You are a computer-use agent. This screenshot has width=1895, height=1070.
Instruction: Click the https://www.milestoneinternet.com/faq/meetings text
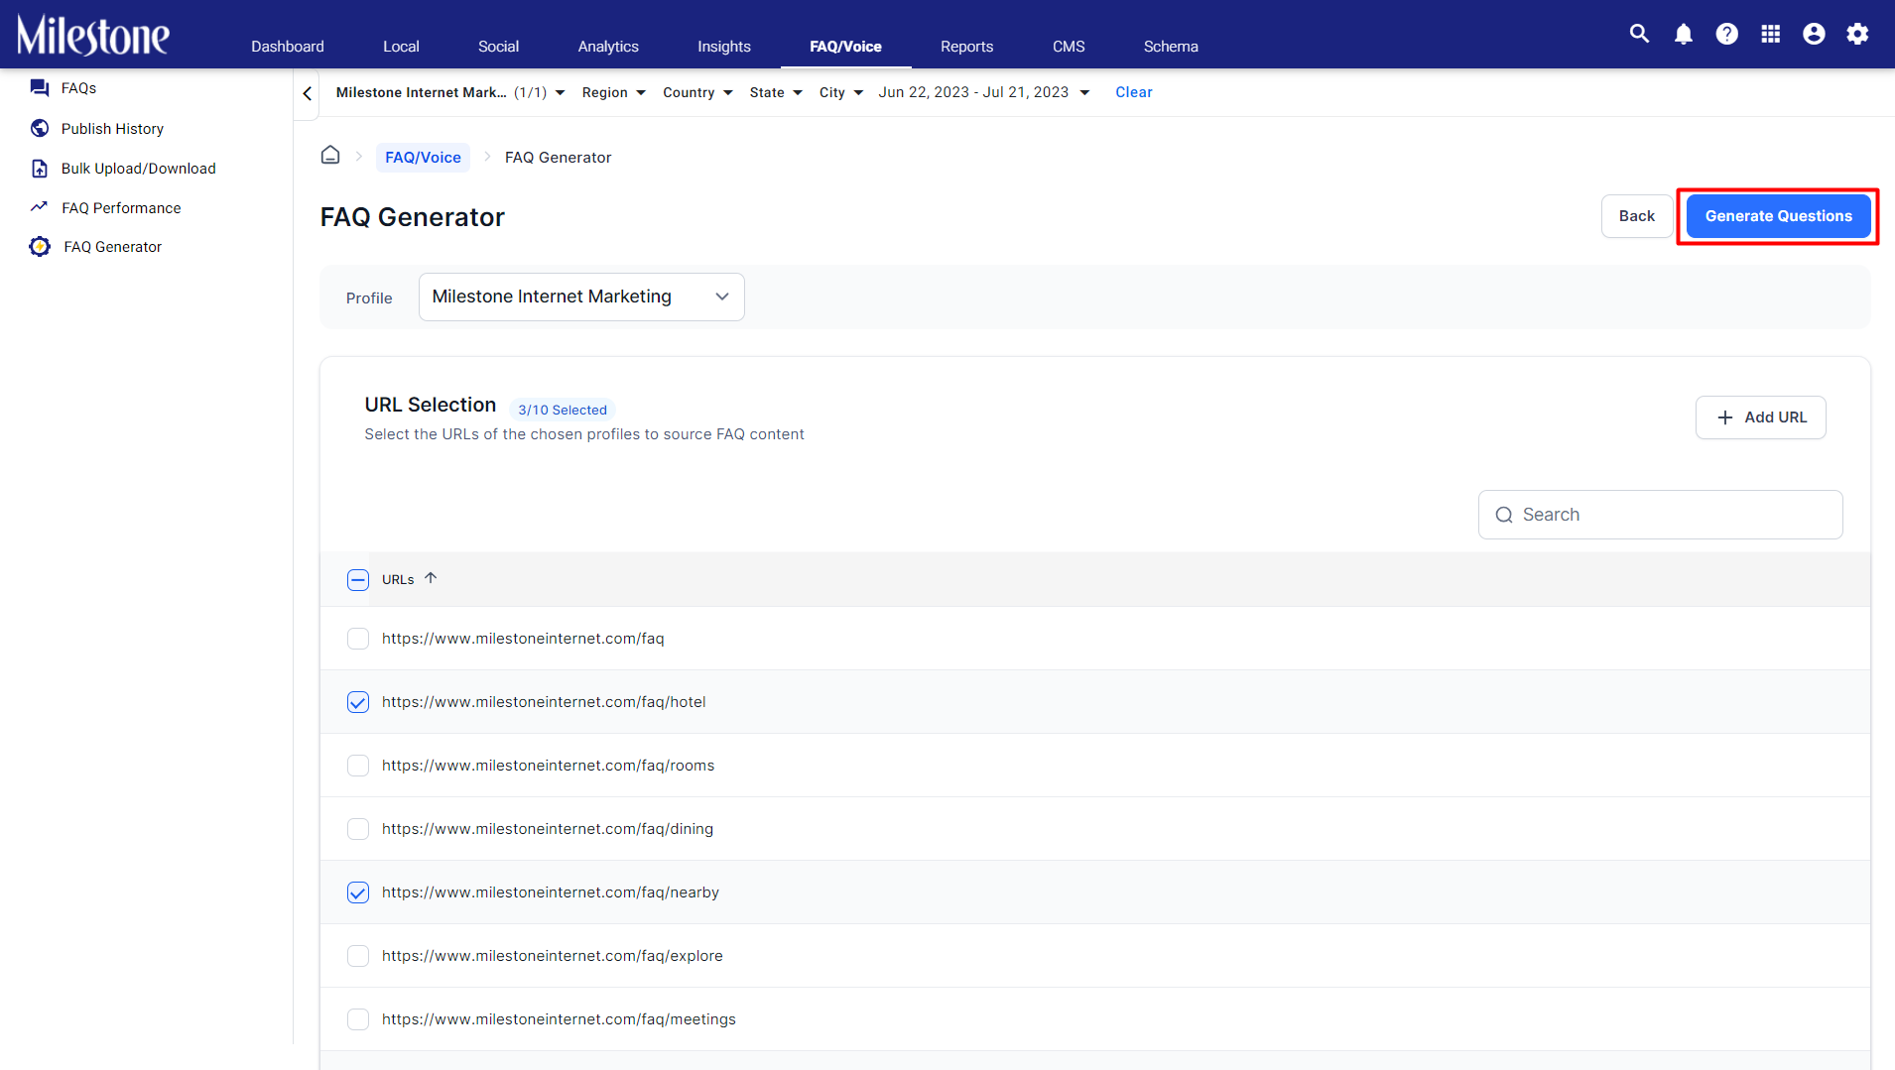click(559, 1019)
